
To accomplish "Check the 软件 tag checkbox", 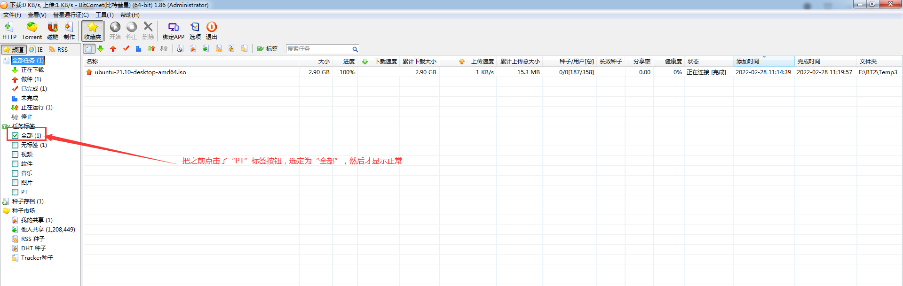I will tap(15, 164).
